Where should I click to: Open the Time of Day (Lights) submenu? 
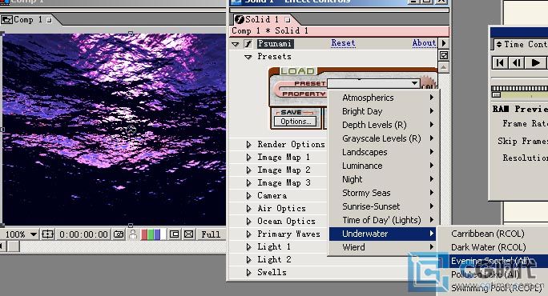[x=383, y=220]
